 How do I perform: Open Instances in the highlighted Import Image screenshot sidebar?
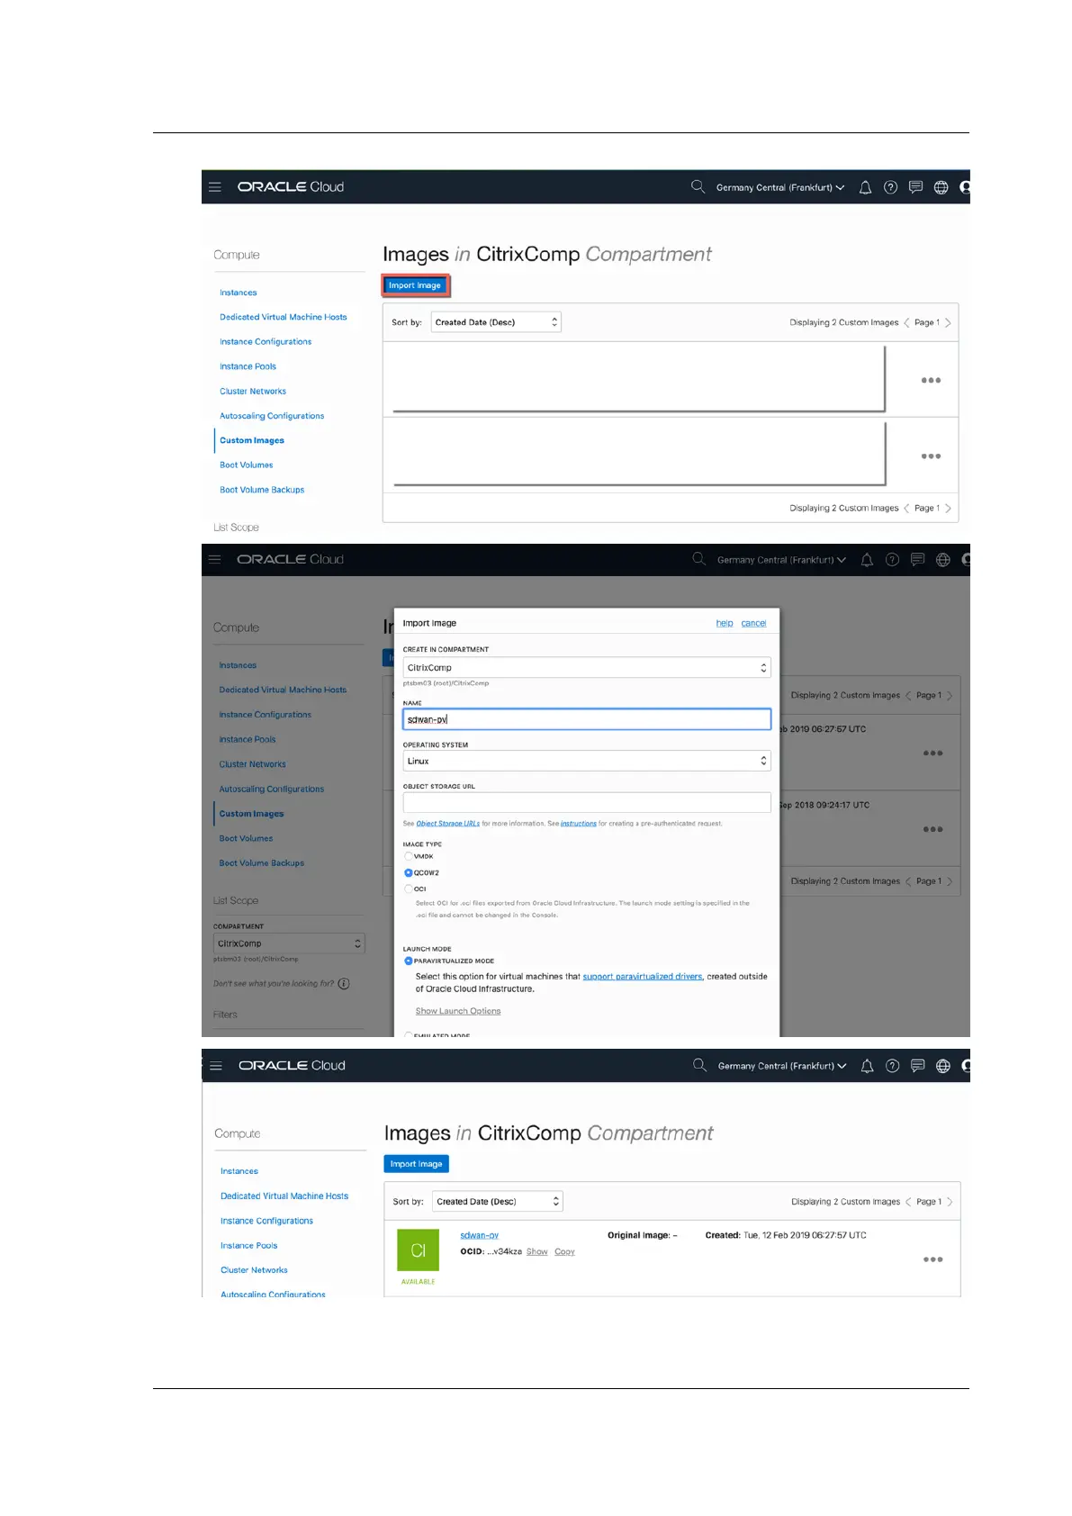pos(239,293)
